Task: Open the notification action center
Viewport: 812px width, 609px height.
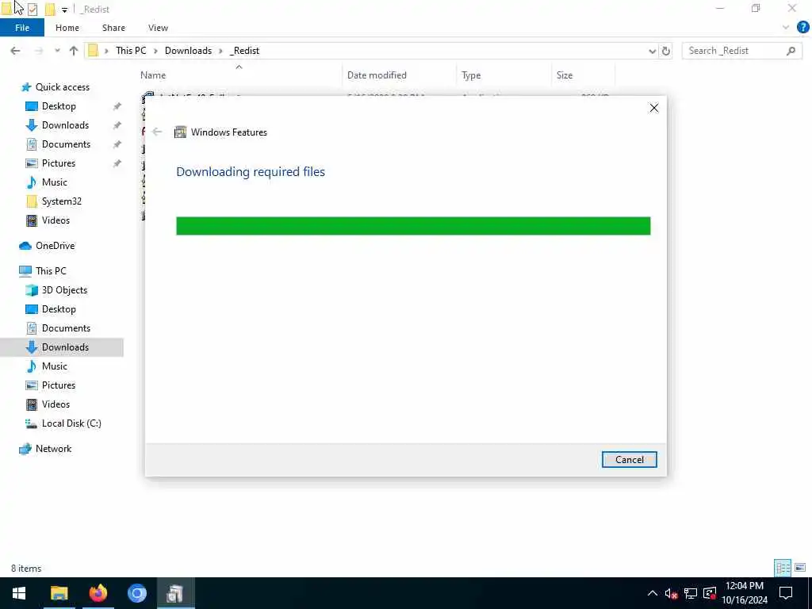Action: 786,593
